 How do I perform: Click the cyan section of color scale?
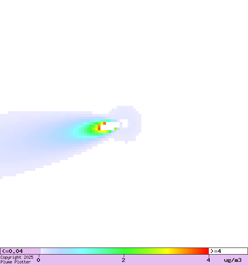click(83, 251)
